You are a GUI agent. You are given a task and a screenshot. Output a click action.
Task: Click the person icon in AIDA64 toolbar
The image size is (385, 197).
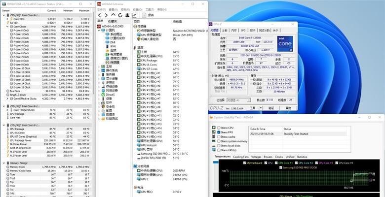(x=127, y=15)
